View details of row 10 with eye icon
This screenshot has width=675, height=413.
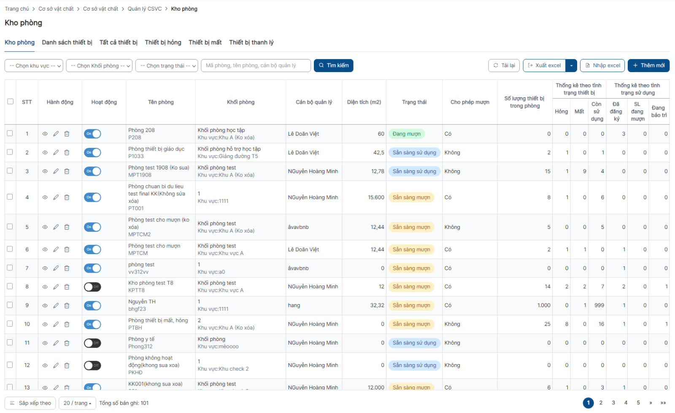(45, 324)
